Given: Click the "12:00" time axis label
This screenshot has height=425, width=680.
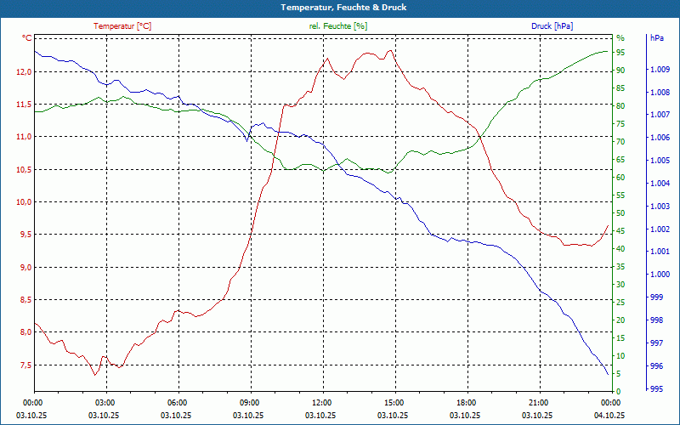Looking at the screenshot, I should [323, 403].
